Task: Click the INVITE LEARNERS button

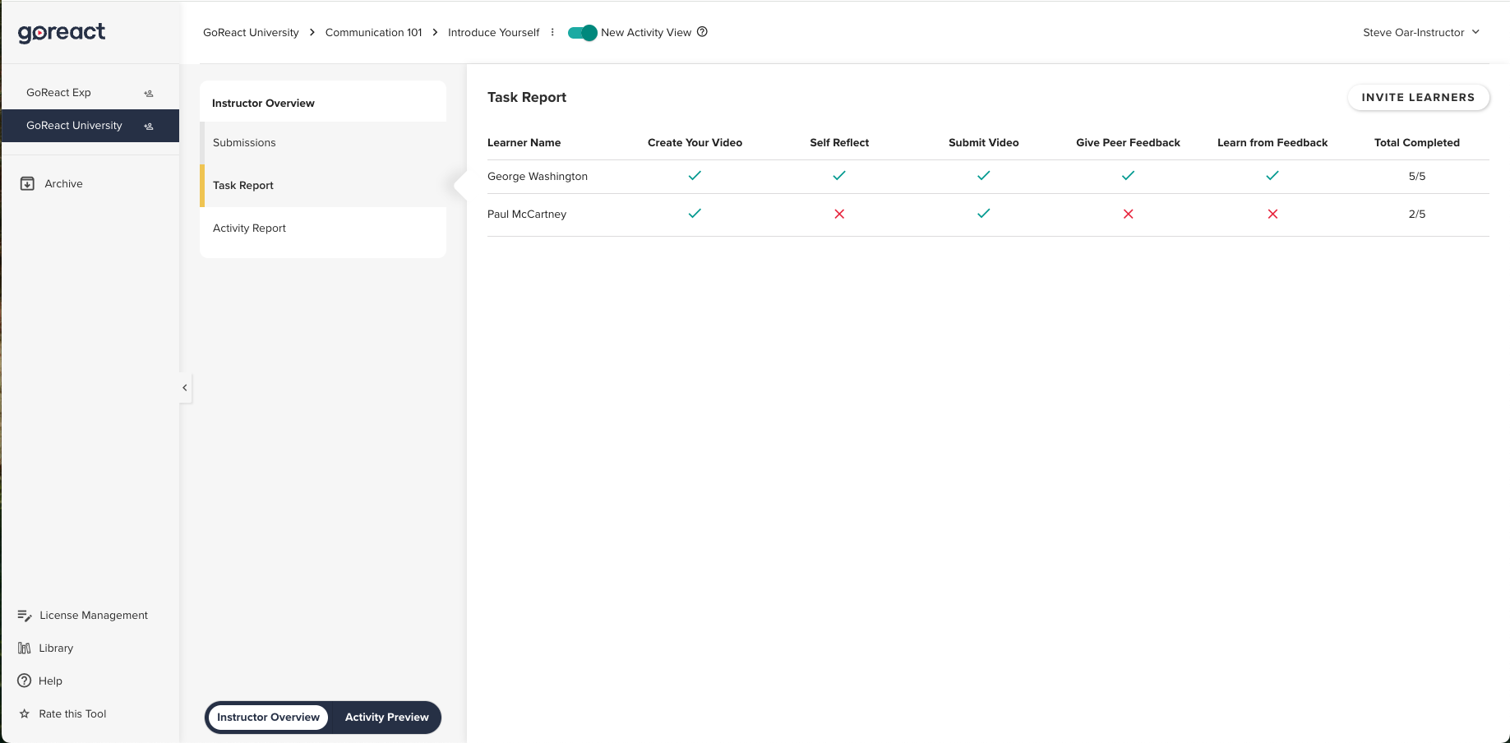Action: tap(1418, 97)
